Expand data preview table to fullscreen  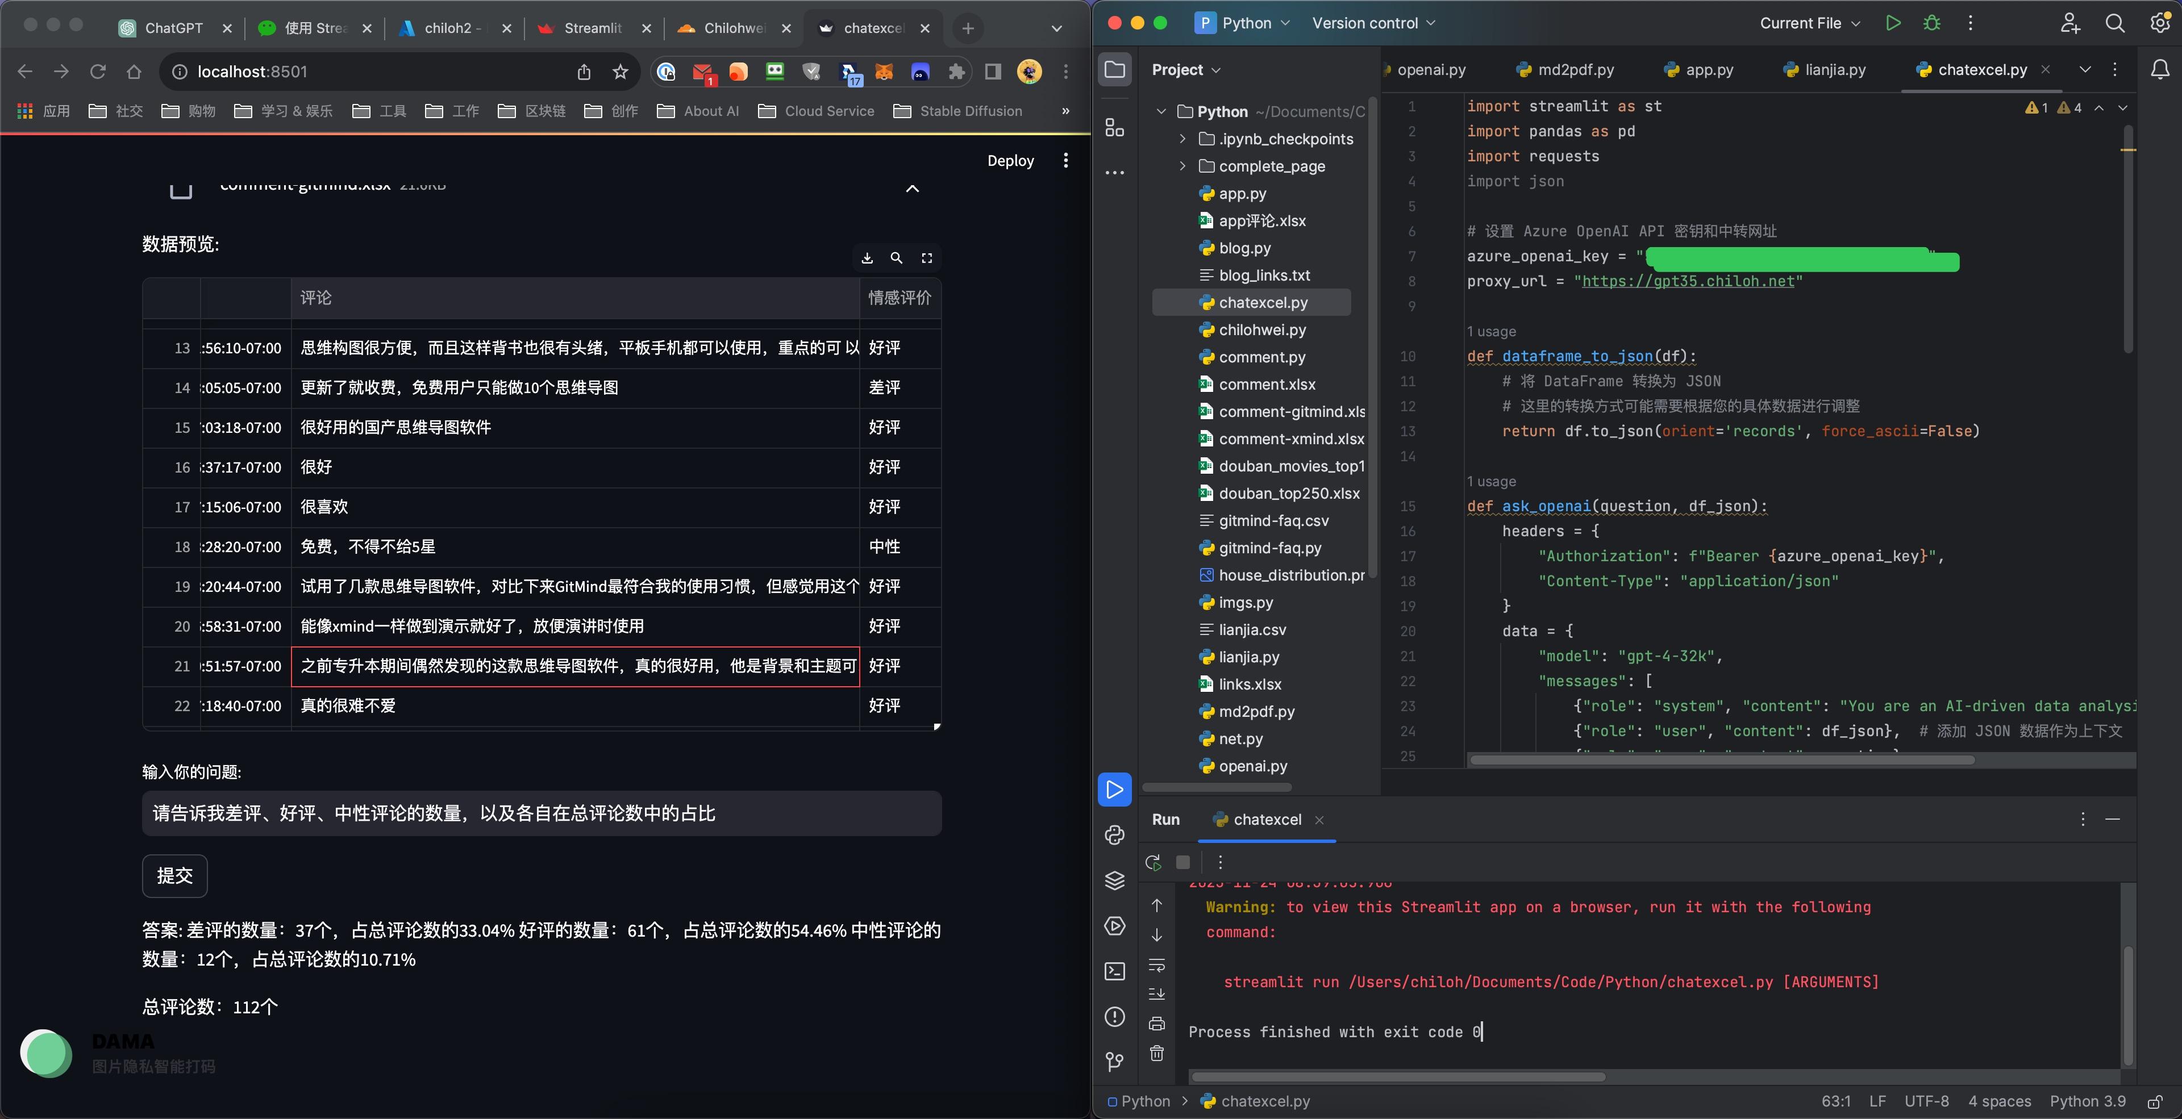[x=927, y=258]
